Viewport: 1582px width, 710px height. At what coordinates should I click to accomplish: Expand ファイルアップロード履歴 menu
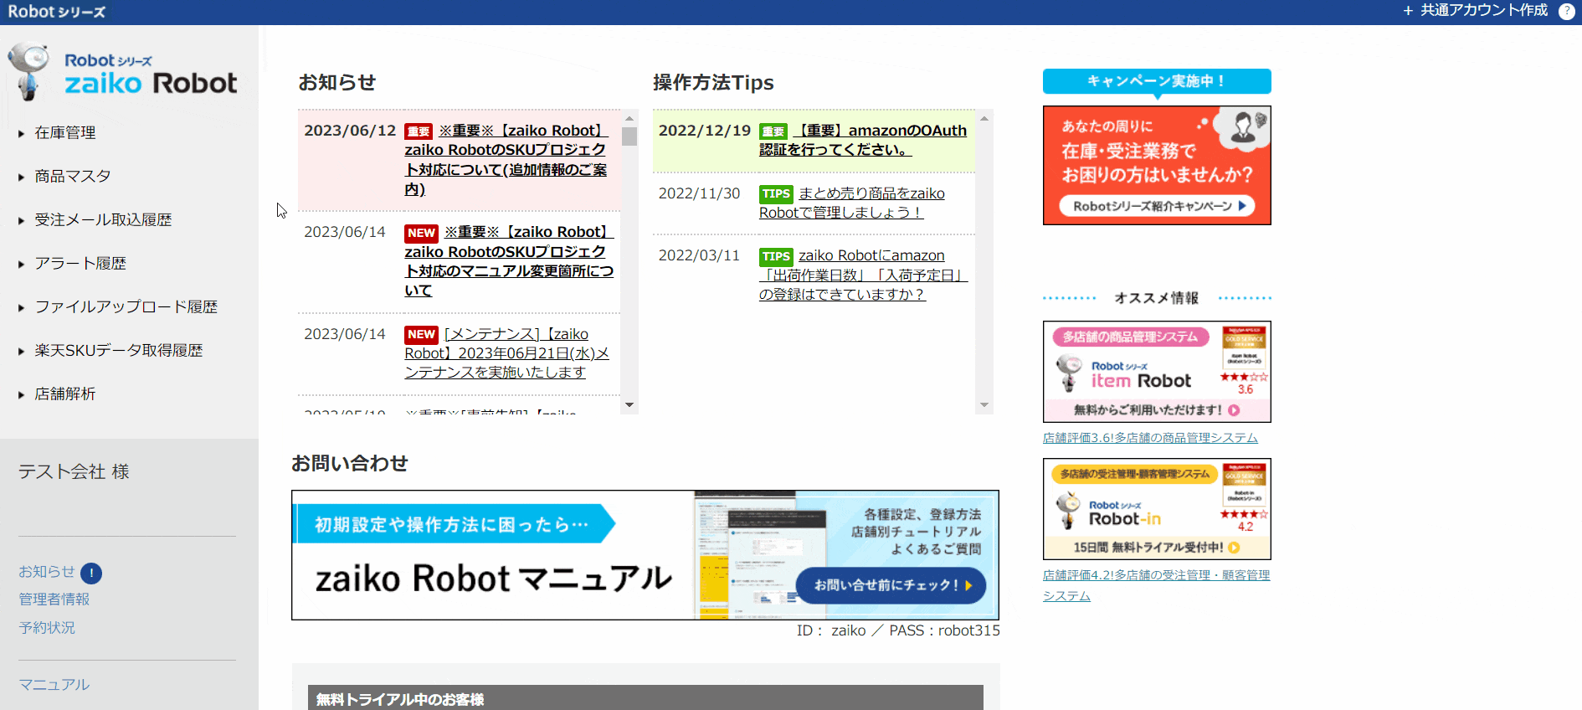click(x=118, y=307)
